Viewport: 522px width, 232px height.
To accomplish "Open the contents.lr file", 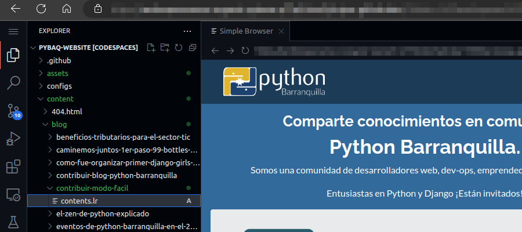I will coord(114,201).
